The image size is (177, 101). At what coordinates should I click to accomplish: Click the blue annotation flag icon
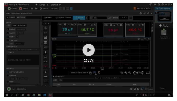95,73
